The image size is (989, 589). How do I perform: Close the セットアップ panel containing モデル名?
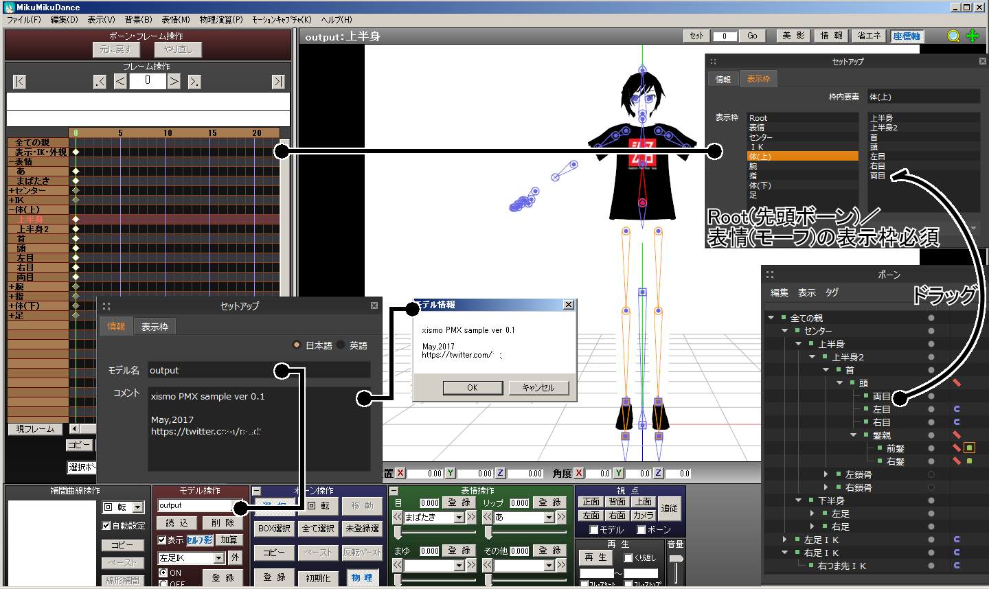[x=374, y=305]
